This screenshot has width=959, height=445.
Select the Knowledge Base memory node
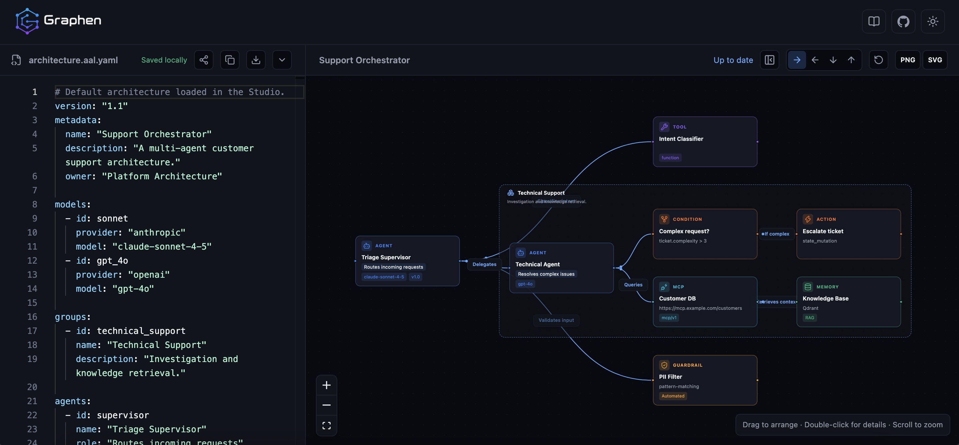[x=849, y=302]
